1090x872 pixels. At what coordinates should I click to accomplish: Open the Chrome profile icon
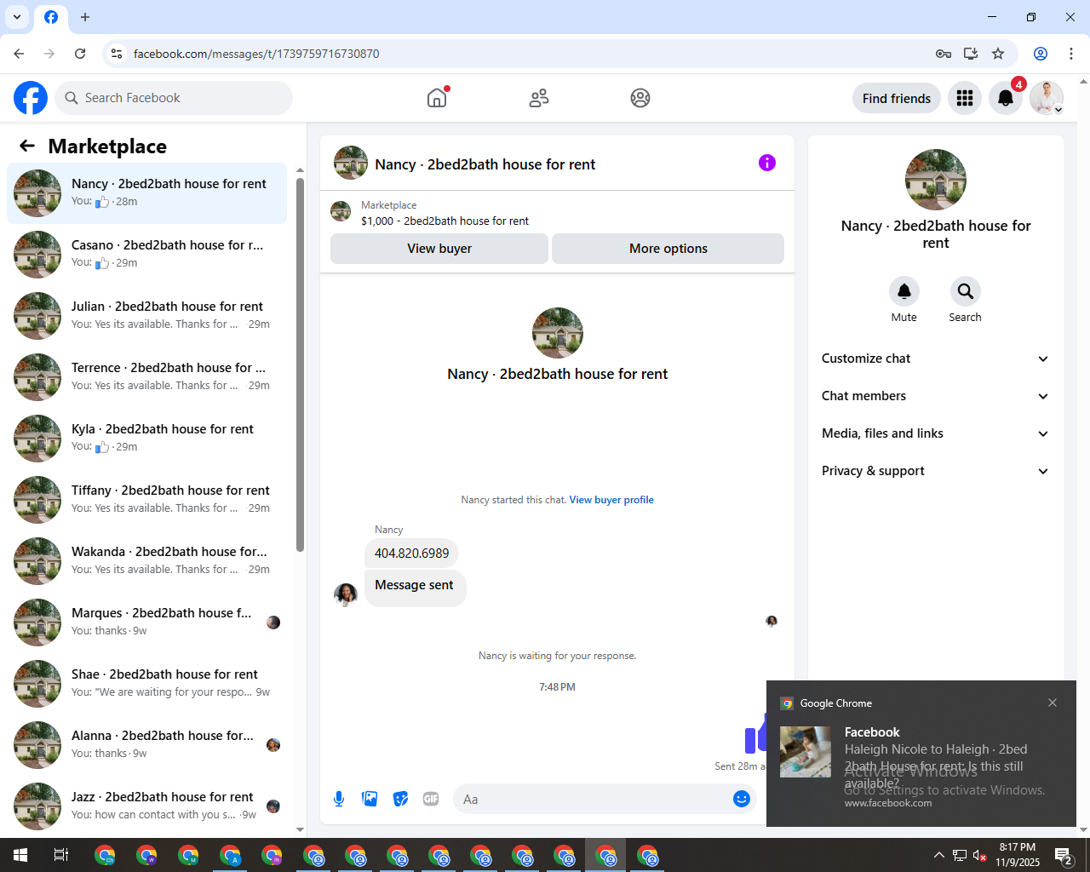click(1041, 54)
